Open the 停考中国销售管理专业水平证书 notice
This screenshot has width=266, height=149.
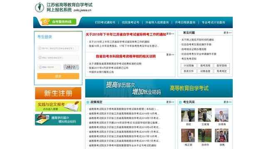tap(123, 145)
